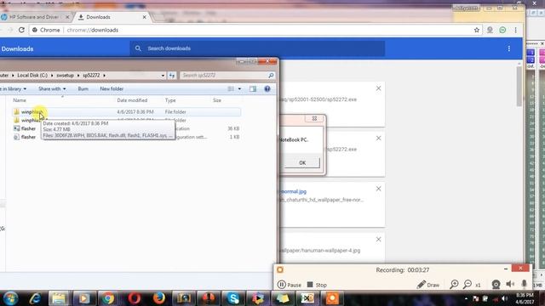Open the green extension icon in Chrome toolbar
This screenshot has height=306, width=545.
502,31
